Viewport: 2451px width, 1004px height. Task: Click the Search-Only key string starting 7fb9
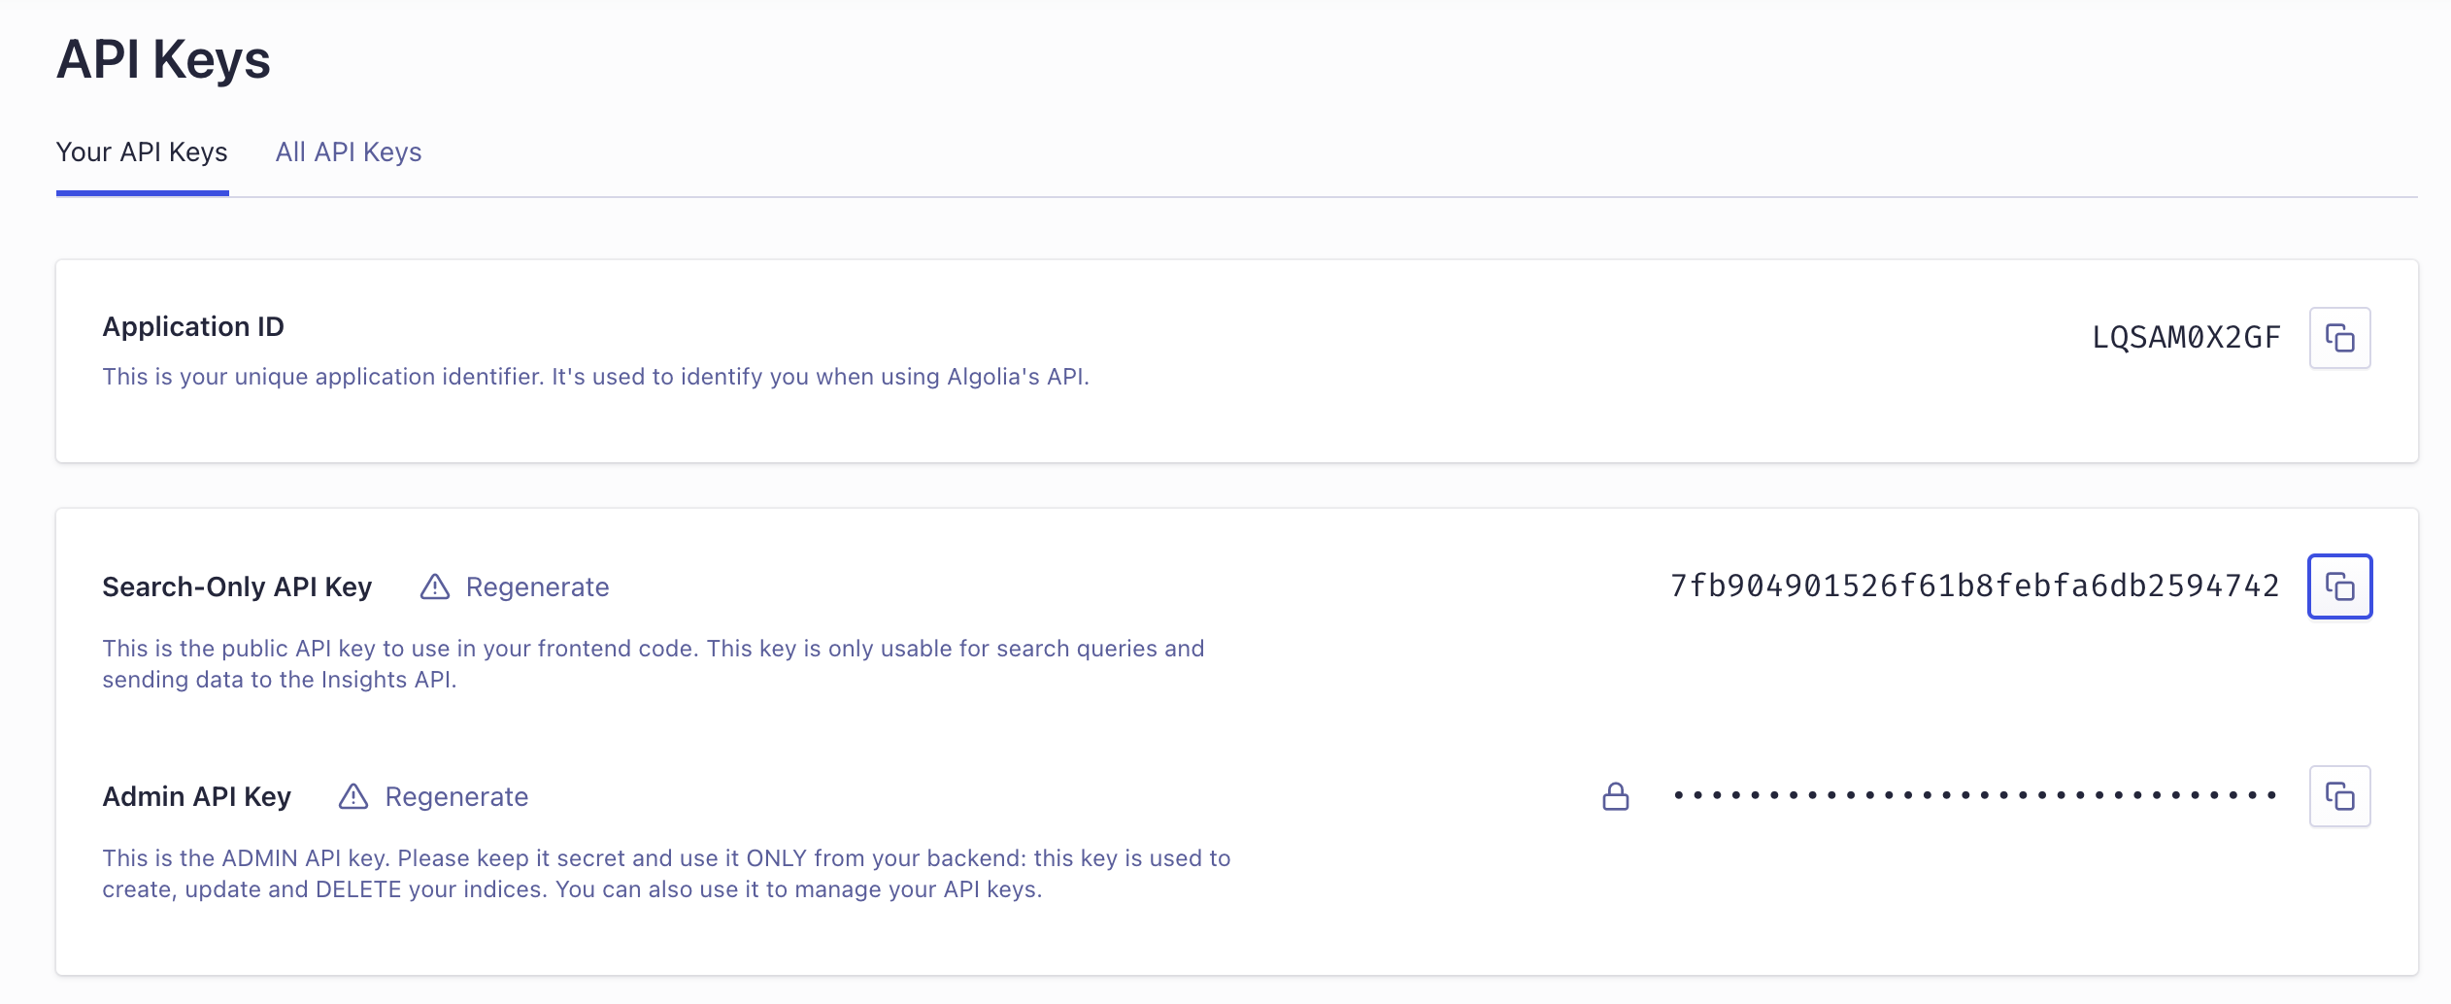click(1974, 586)
